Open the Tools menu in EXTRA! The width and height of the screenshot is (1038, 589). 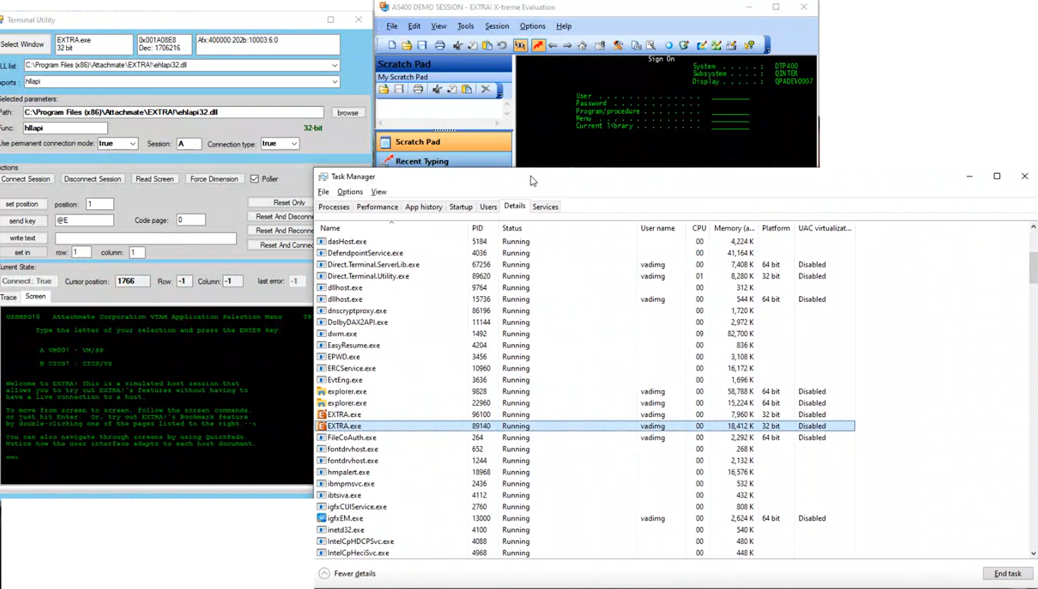465,26
